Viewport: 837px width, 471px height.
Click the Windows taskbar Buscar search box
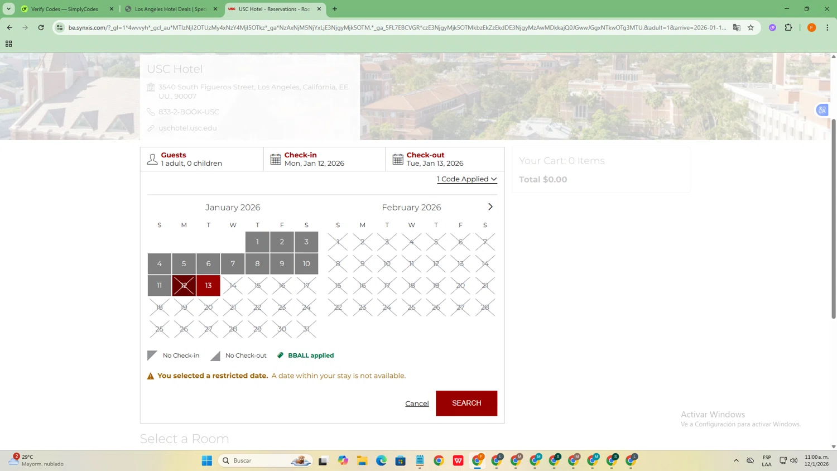click(x=265, y=460)
